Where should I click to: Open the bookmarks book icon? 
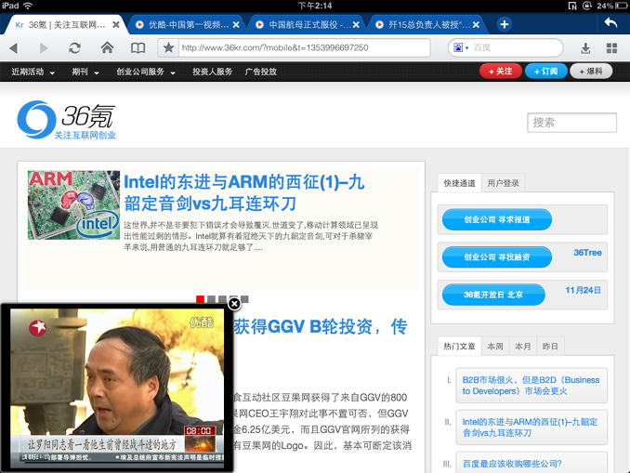coord(138,48)
